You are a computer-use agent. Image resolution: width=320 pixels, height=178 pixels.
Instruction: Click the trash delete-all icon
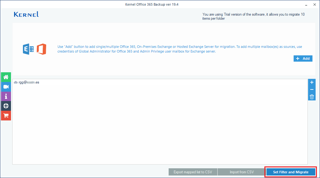tap(312, 97)
